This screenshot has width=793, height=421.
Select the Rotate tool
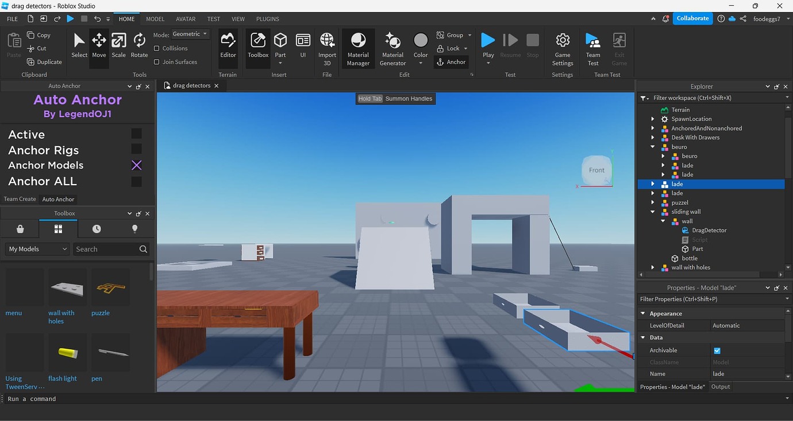pyautogui.click(x=139, y=46)
